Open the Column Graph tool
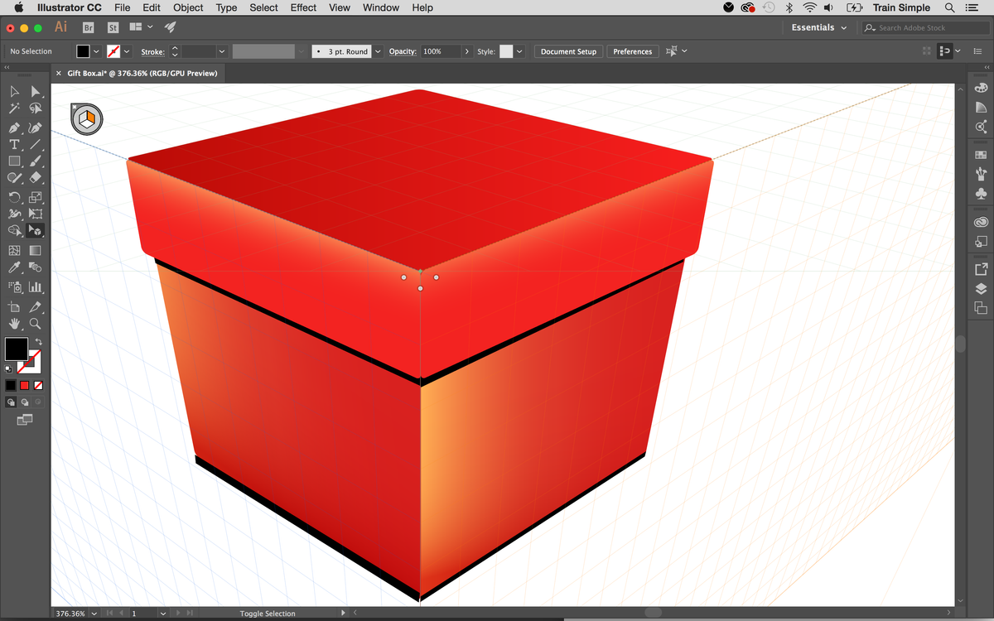This screenshot has width=994, height=621. 35,286
